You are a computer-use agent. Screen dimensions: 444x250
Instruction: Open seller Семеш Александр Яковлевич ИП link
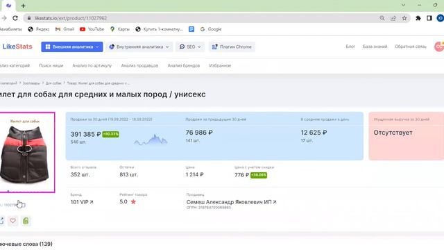(x=231, y=202)
